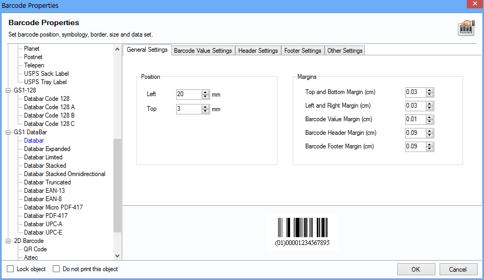This screenshot has width=484, height=280.
Task: Click the Top position input field
Action: point(189,109)
